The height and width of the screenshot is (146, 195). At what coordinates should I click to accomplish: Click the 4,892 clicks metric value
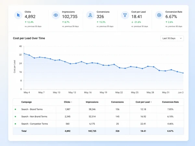(x=30, y=16)
